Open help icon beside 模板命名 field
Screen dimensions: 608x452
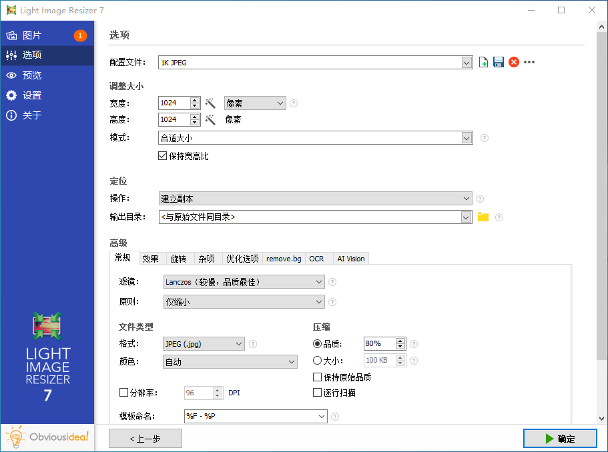[x=335, y=417]
